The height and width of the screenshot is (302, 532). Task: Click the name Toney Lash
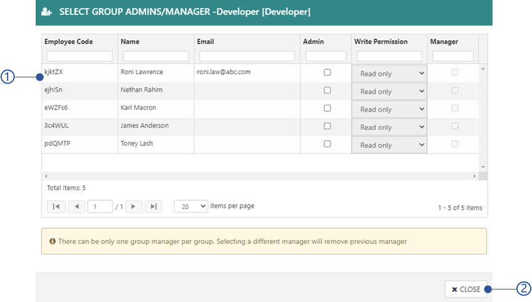coord(136,144)
